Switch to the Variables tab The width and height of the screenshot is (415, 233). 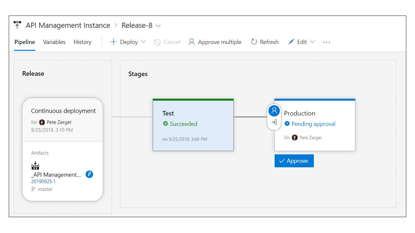[54, 42]
